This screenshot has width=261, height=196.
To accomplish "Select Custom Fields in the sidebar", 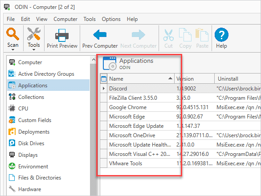I will (x=48, y=120).
